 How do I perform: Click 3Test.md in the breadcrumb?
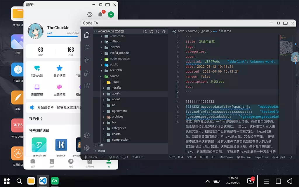tap(225, 31)
